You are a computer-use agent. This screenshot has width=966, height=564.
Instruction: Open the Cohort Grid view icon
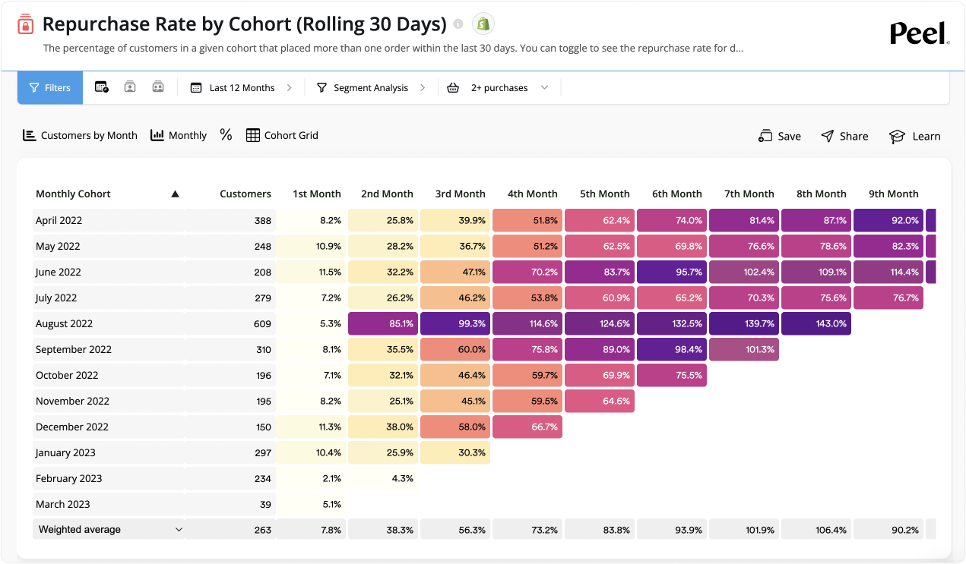252,135
